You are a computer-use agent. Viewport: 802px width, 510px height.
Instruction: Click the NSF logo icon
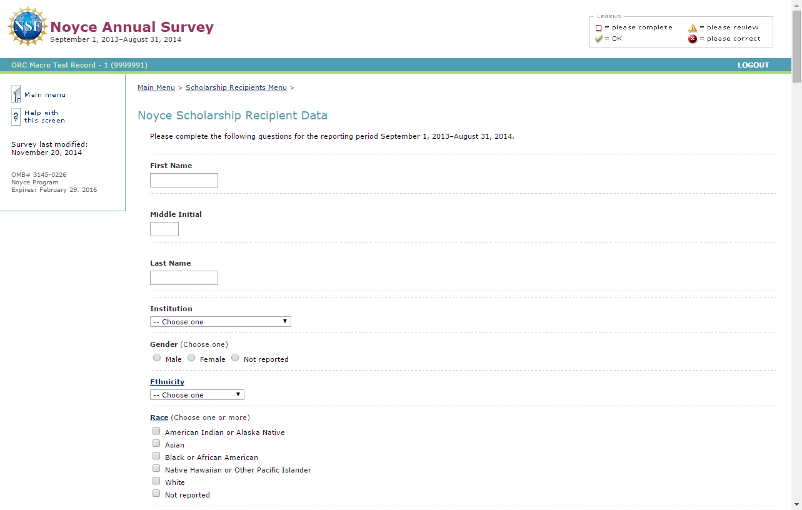[28, 26]
